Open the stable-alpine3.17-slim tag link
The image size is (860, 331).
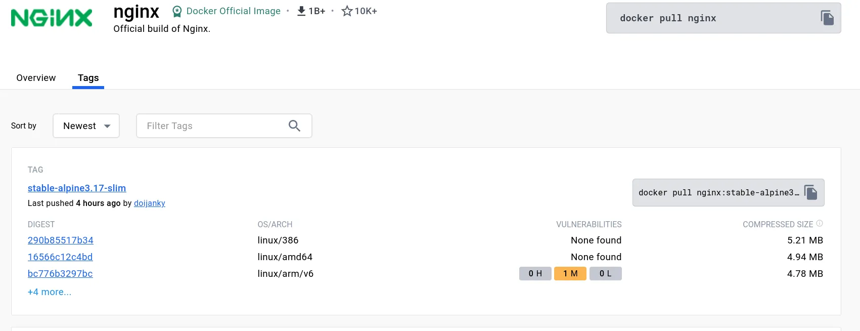point(77,188)
